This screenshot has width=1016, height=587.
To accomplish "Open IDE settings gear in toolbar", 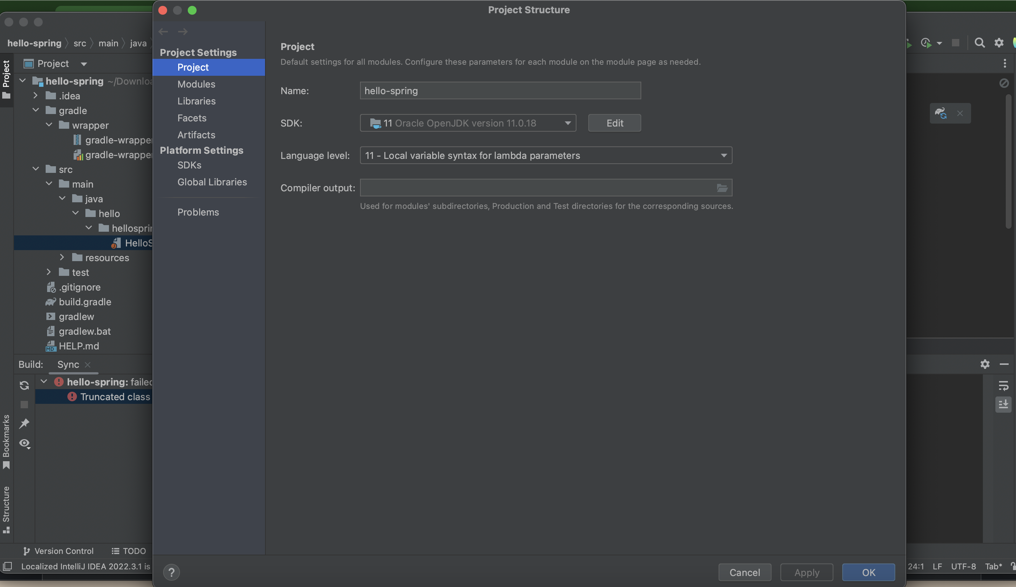I will click(x=999, y=43).
